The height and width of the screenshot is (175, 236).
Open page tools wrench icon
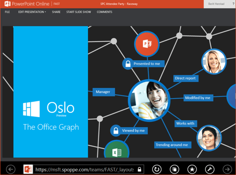click(x=209, y=169)
